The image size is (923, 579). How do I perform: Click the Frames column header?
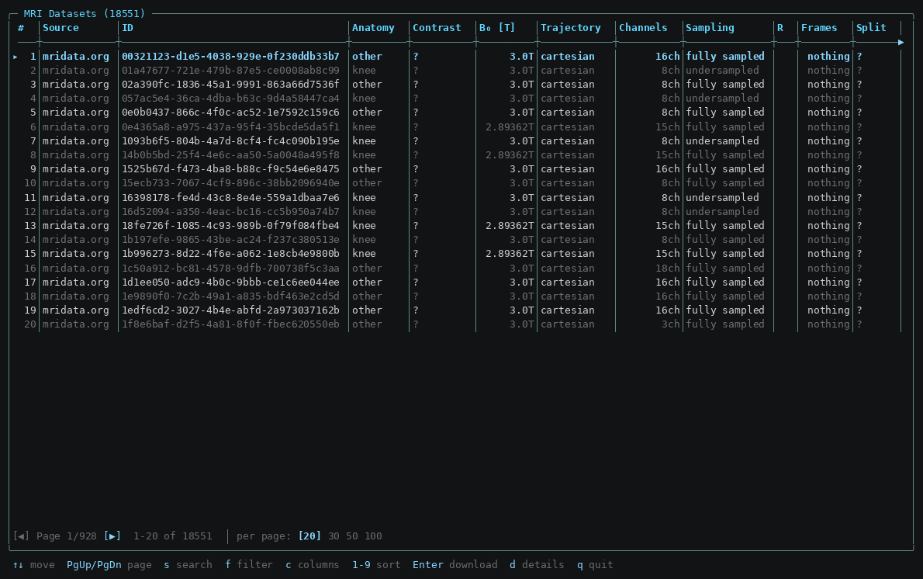[819, 28]
